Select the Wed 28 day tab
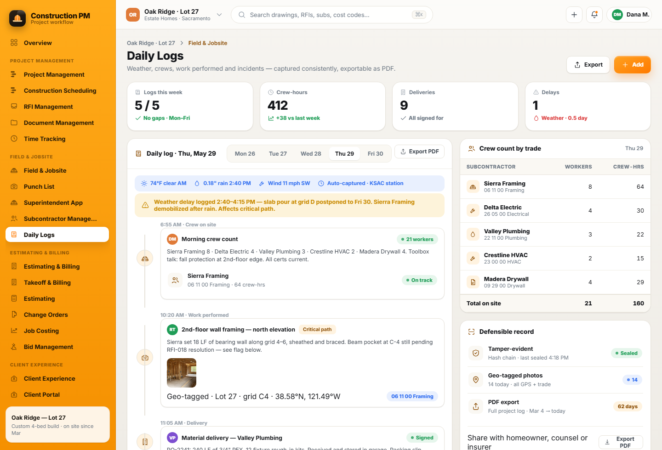Viewport: 662px width, 450px height. click(x=311, y=154)
